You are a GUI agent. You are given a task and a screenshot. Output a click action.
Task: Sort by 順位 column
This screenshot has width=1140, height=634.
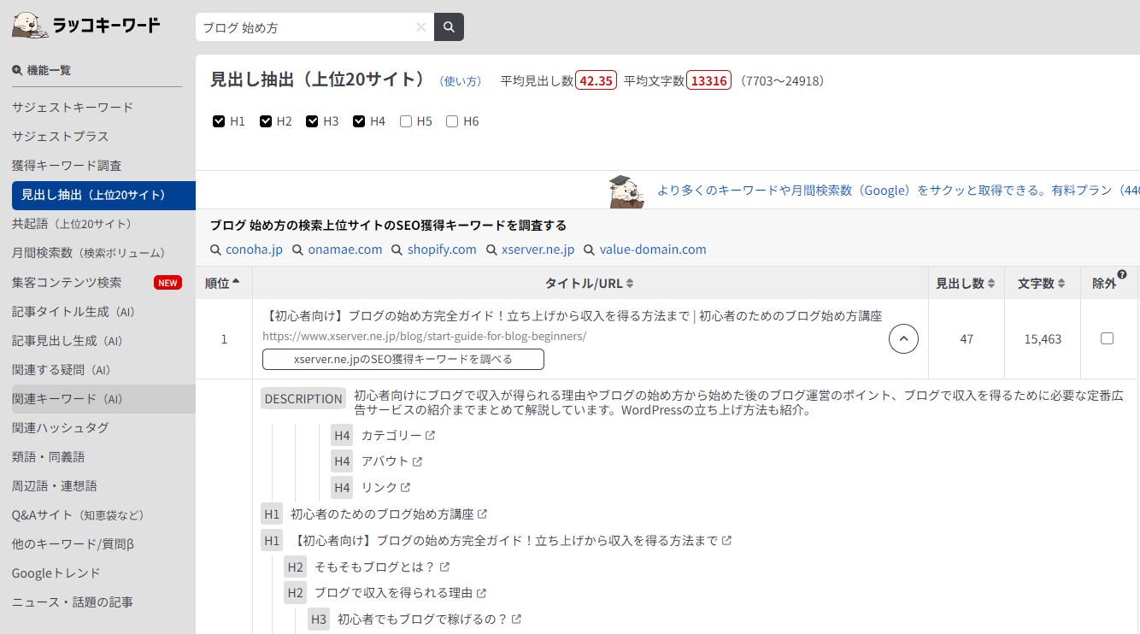(x=223, y=283)
